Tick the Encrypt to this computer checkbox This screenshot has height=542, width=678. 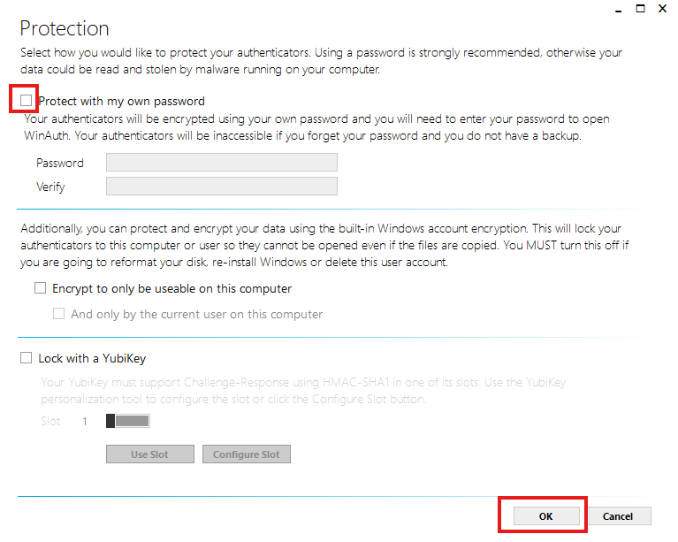[x=40, y=288]
